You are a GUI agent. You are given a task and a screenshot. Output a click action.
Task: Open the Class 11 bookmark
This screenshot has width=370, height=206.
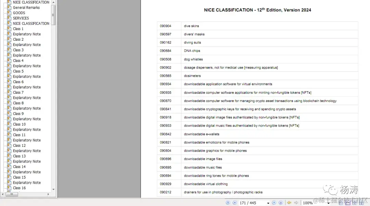[x=19, y=135]
